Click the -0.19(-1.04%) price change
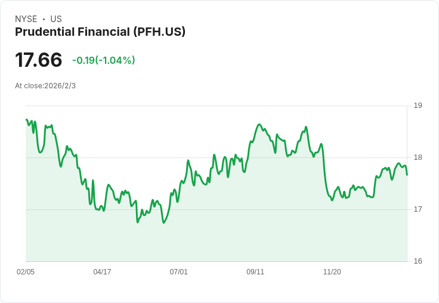The width and height of the screenshot is (439, 303). (x=103, y=60)
